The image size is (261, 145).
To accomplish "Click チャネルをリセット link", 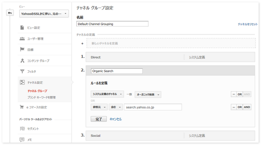I will pos(248,24).
